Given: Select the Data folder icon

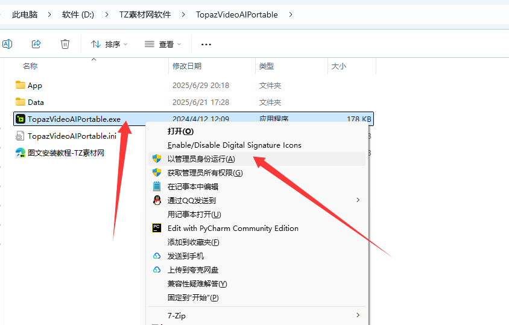Looking at the screenshot, I should coord(20,102).
